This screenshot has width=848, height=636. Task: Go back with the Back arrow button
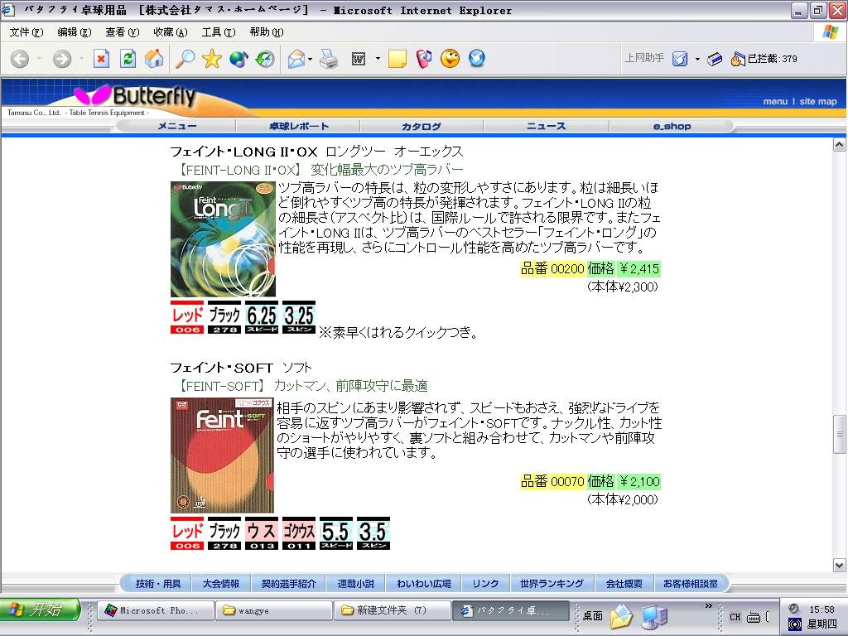click(20, 59)
